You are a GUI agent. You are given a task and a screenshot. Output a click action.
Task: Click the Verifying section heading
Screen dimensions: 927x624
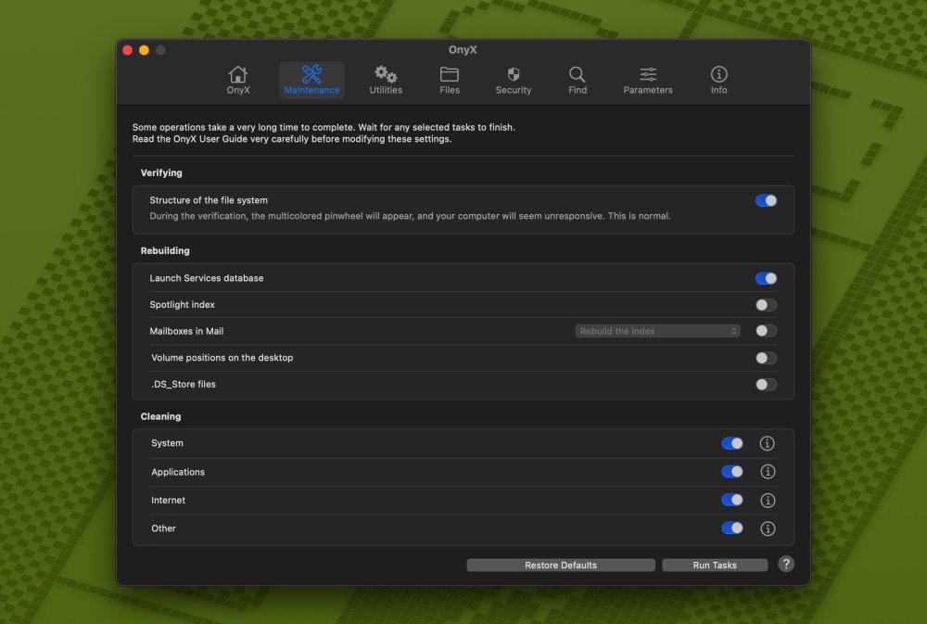161,172
